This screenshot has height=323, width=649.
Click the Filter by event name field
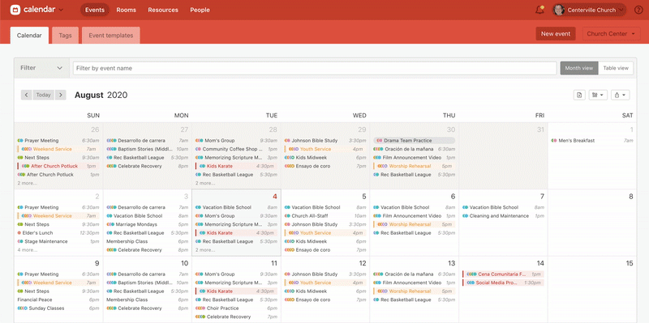315,68
